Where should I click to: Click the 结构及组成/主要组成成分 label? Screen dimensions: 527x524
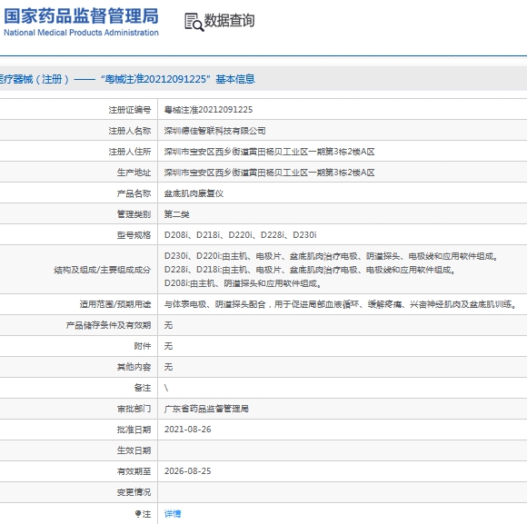[102, 270]
